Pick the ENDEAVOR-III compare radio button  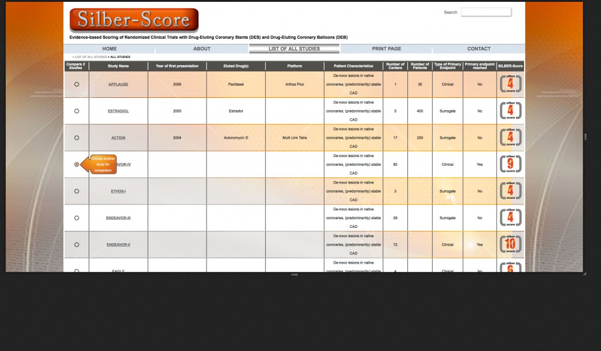[x=77, y=218]
